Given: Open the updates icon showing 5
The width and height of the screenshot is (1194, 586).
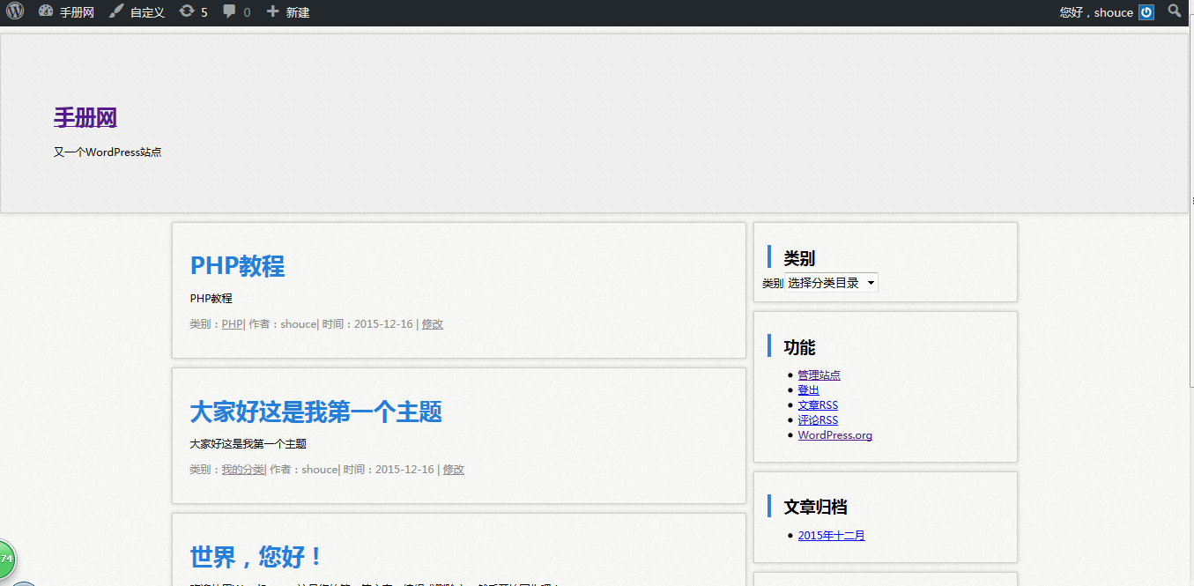Looking at the screenshot, I should click(187, 11).
